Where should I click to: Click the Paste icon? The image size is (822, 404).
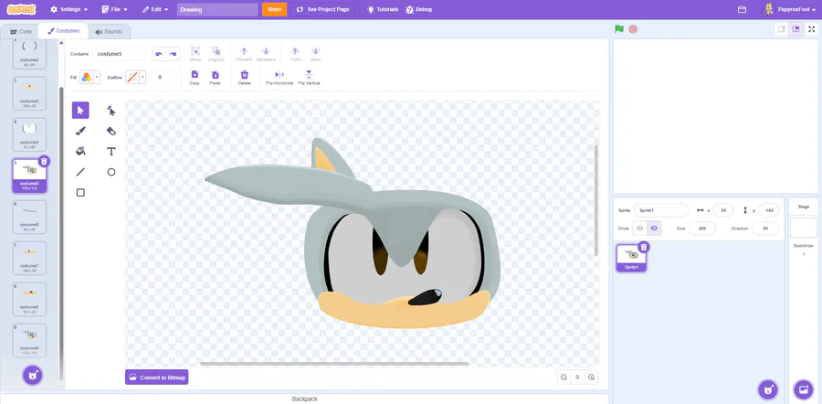point(215,77)
